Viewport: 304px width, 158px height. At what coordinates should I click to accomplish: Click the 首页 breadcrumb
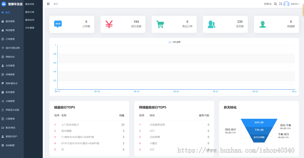tap(56, 4)
